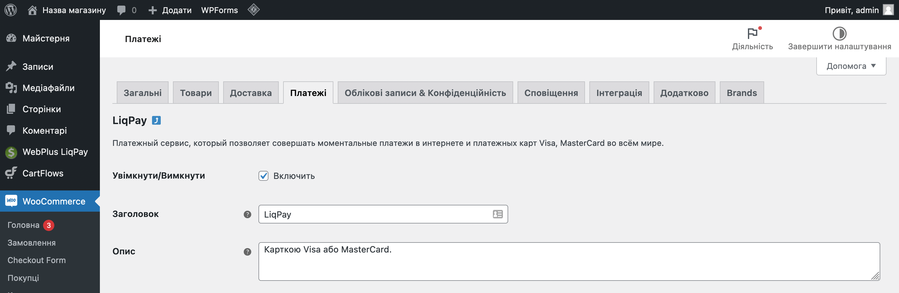This screenshot has width=899, height=293.
Task: Open the Інтеграція tab
Action: coord(619,93)
